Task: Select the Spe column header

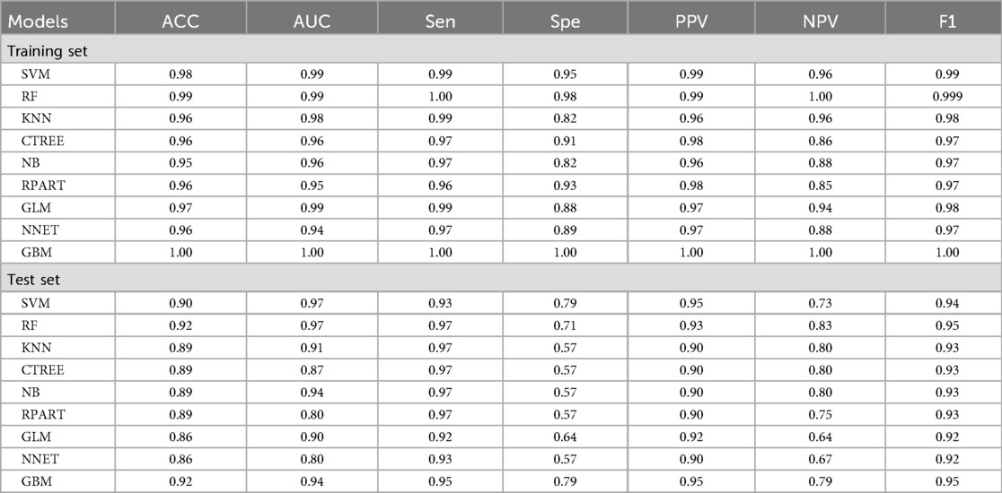Action: pyautogui.click(x=565, y=22)
